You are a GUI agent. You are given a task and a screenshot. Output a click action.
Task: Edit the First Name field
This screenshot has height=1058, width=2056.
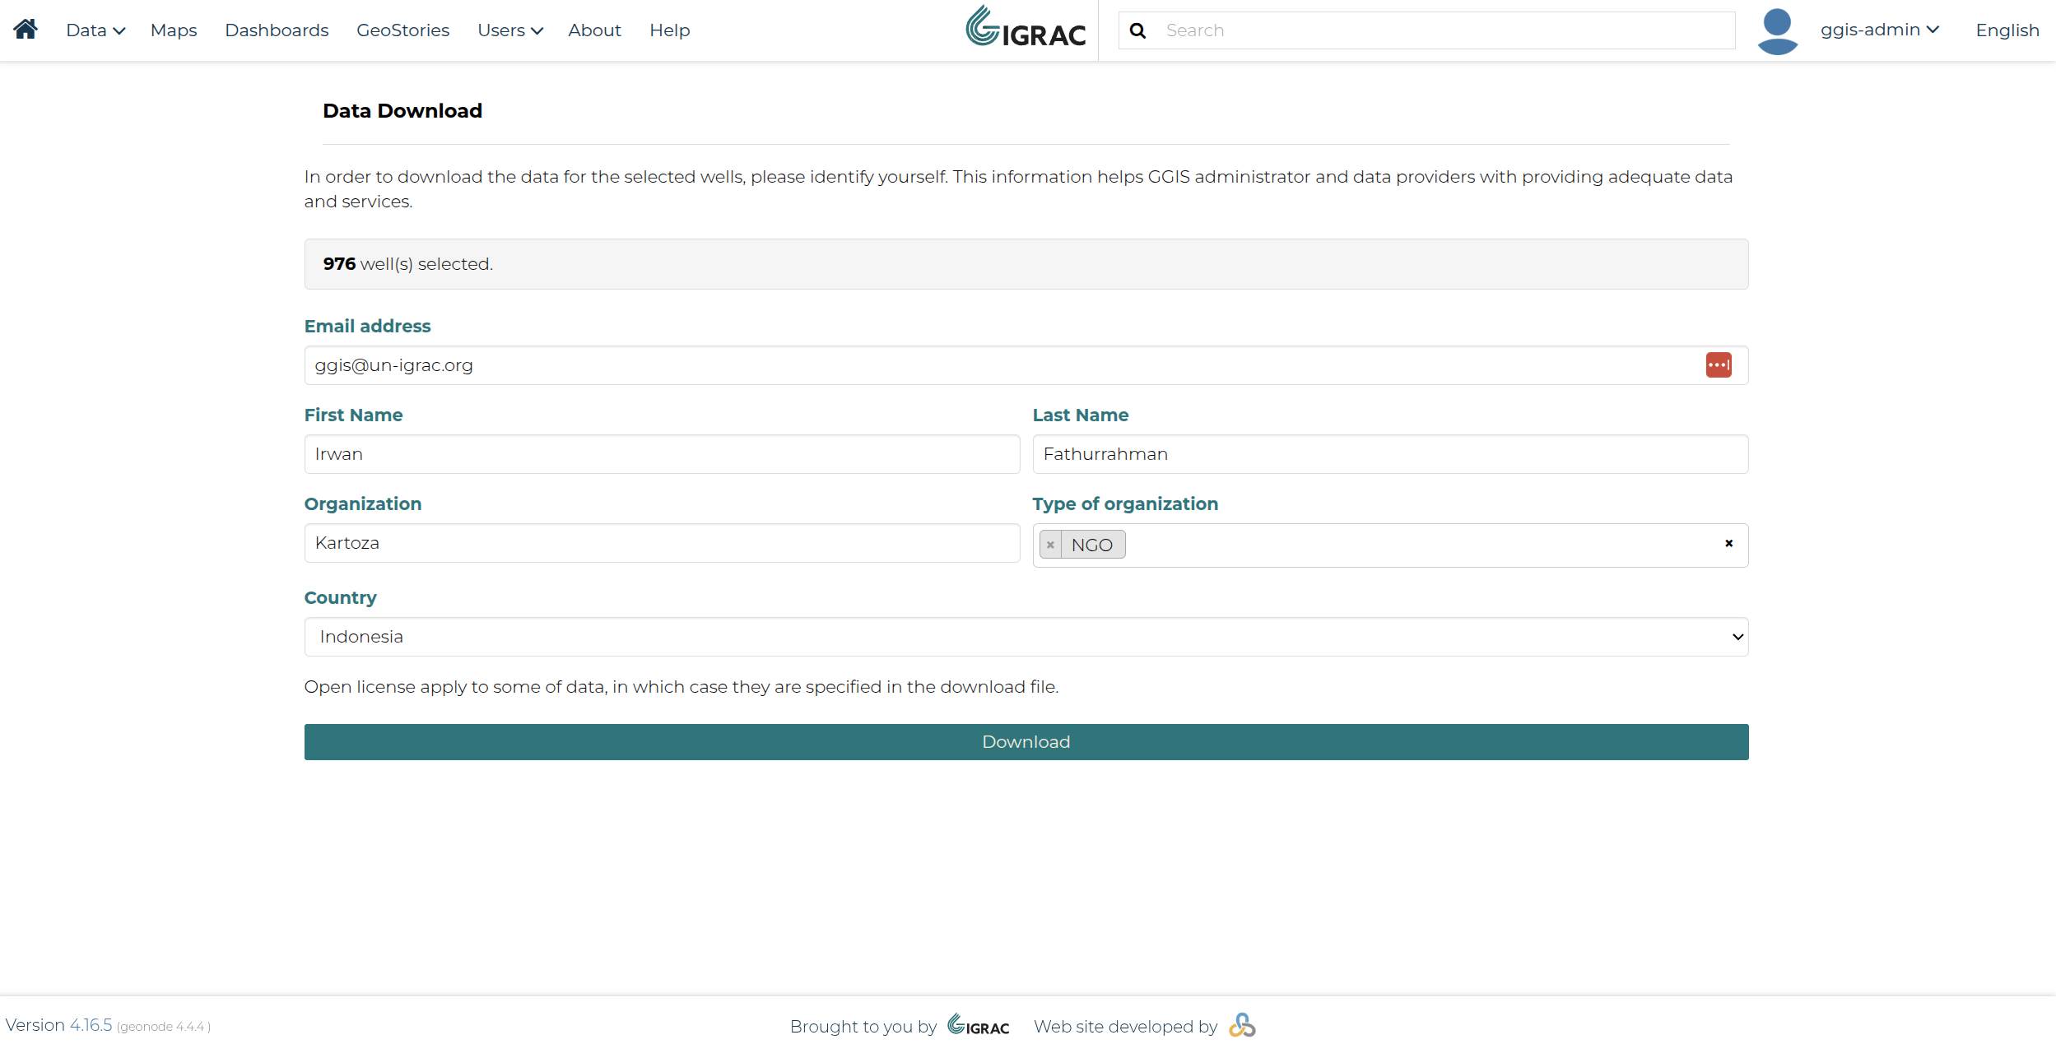pos(662,454)
